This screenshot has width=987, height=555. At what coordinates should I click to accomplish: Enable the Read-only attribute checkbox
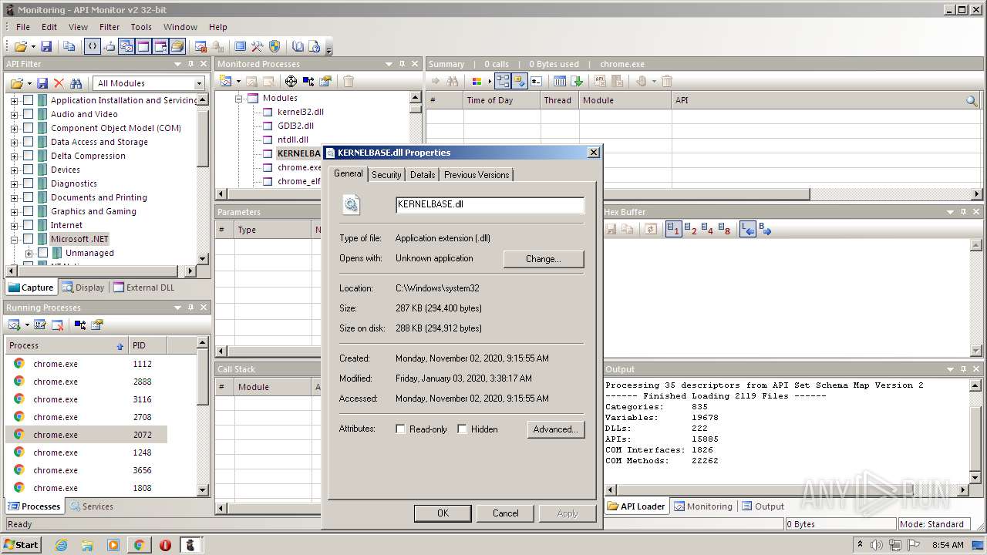(x=400, y=429)
